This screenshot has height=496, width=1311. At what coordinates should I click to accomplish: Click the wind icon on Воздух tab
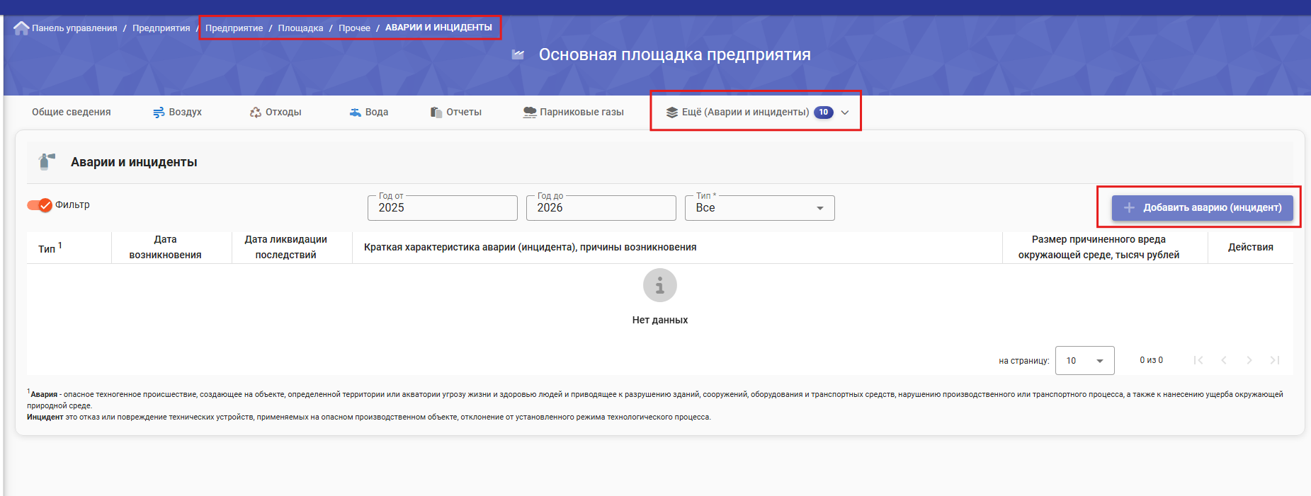(x=159, y=113)
